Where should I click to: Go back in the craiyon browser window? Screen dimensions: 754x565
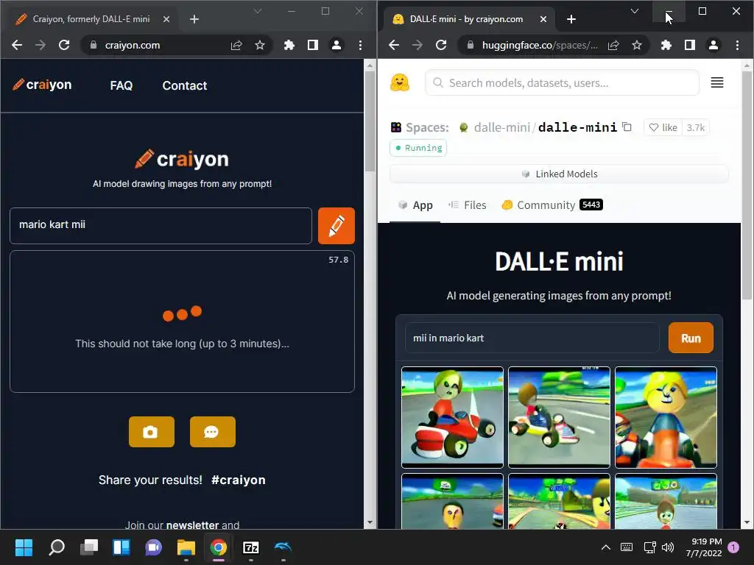tap(17, 45)
